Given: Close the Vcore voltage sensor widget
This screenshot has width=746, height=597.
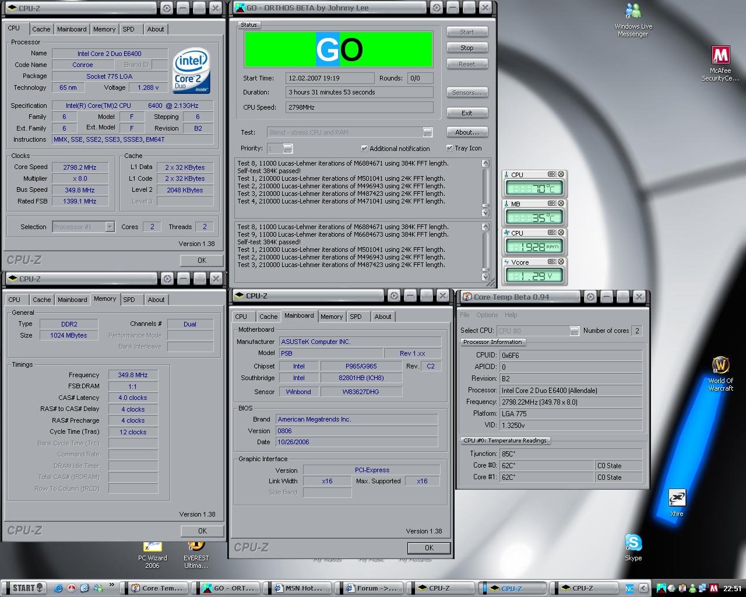Looking at the screenshot, I should coord(561,262).
